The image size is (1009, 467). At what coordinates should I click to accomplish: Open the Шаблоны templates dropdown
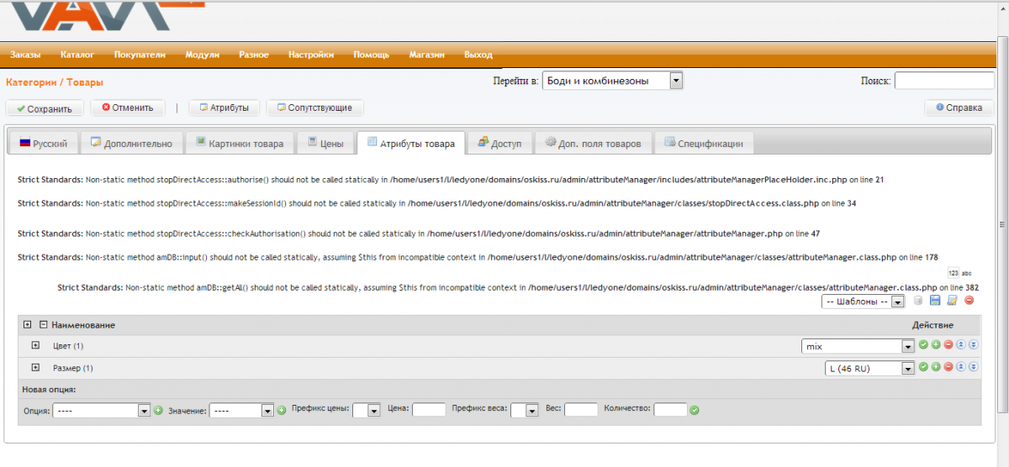[863, 302]
